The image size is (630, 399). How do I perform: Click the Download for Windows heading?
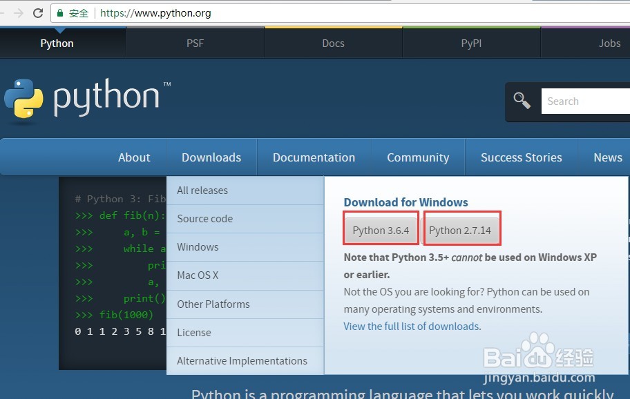point(405,202)
